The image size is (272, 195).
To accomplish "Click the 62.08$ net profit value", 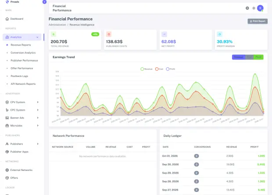I will pyautogui.click(x=168, y=42).
